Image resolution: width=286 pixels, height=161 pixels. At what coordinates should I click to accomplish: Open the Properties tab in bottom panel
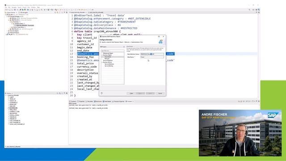pos(81,102)
